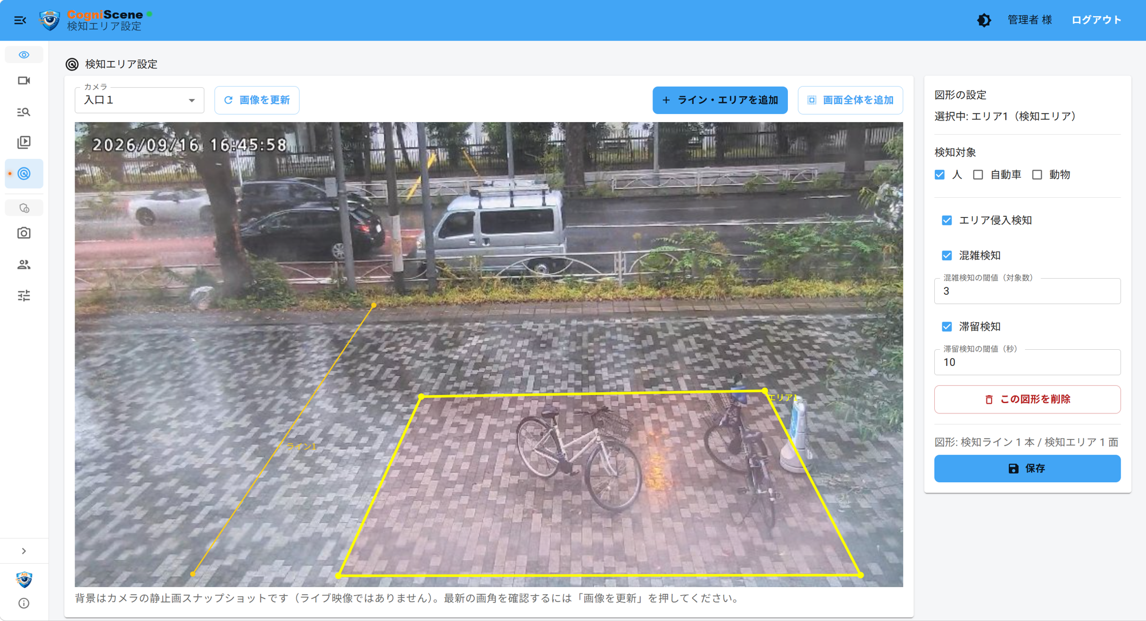Screen dimensions: 1146x621
Task: Uncheck 混雑検知 checkbox
Action: [x=947, y=255]
